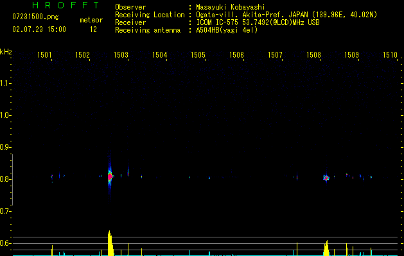Click time axis label 1507
The width and height of the screenshot is (404, 256).
pos(275,54)
